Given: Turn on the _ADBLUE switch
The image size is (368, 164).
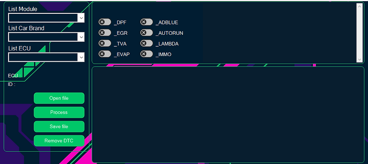Looking at the screenshot, I should [146, 22].
